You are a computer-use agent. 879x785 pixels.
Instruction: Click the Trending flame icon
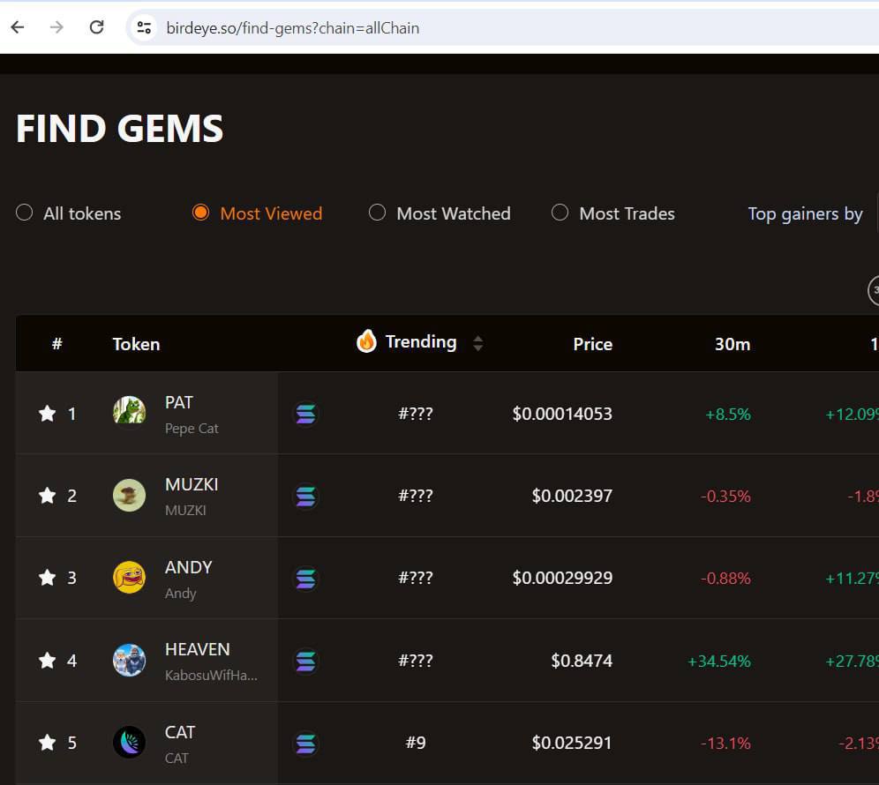tap(366, 340)
